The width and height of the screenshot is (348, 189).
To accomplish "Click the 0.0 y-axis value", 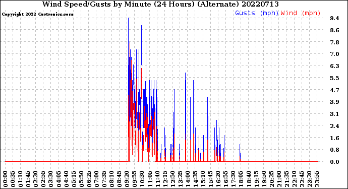I will pyautogui.click(x=334, y=162).
